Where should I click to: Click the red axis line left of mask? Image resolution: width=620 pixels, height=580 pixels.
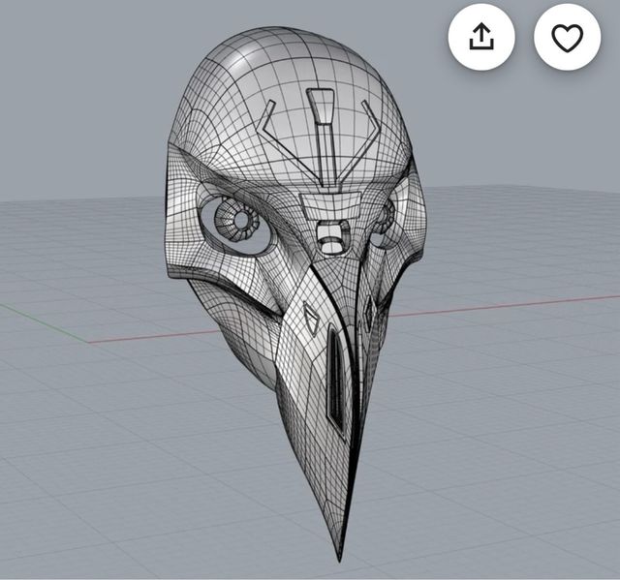click(x=145, y=336)
